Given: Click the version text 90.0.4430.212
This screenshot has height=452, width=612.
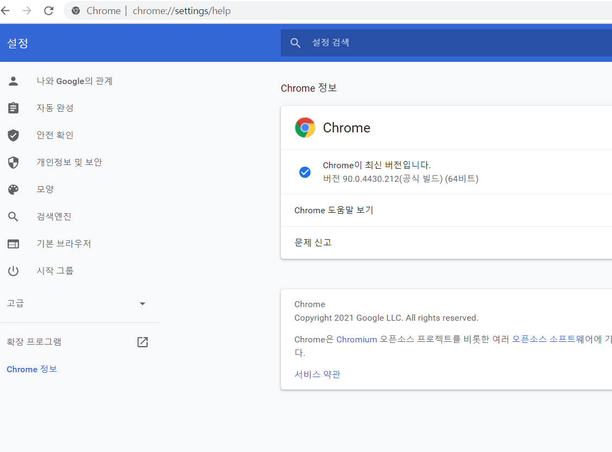Looking at the screenshot, I should pos(371,179).
